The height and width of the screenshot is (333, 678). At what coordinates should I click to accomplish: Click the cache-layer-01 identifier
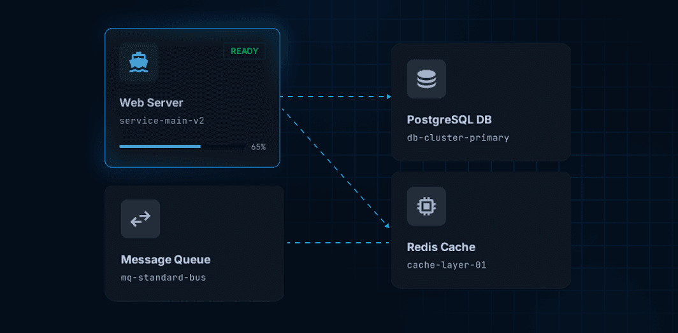447,265
